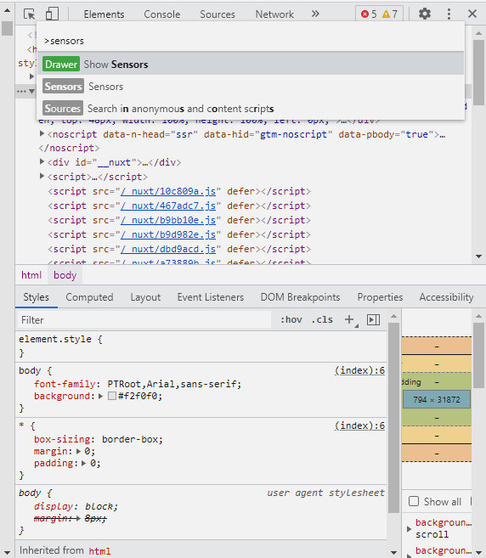Select the Drawer Show Sensors command
Image resolution: width=486 pixels, height=558 pixels.
click(251, 64)
